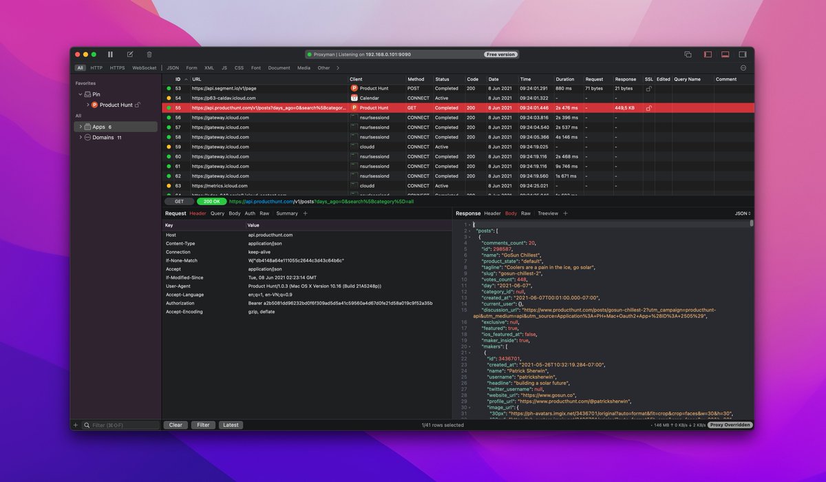Open the JSON format dropdown in response panel
826x482 pixels.
[x=742, y=213]
